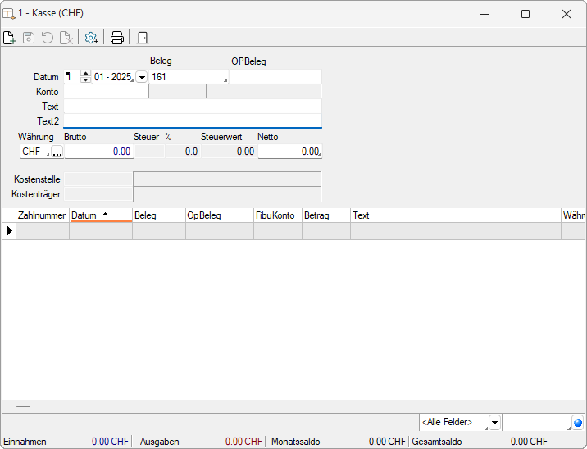Click the Text2 input field
587x449 pixels.
point(193,121)
